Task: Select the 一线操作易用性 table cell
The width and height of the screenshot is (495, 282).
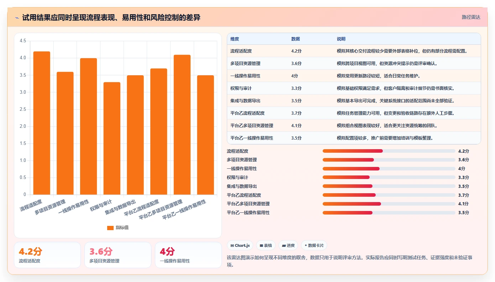Action: pos(257,76)
